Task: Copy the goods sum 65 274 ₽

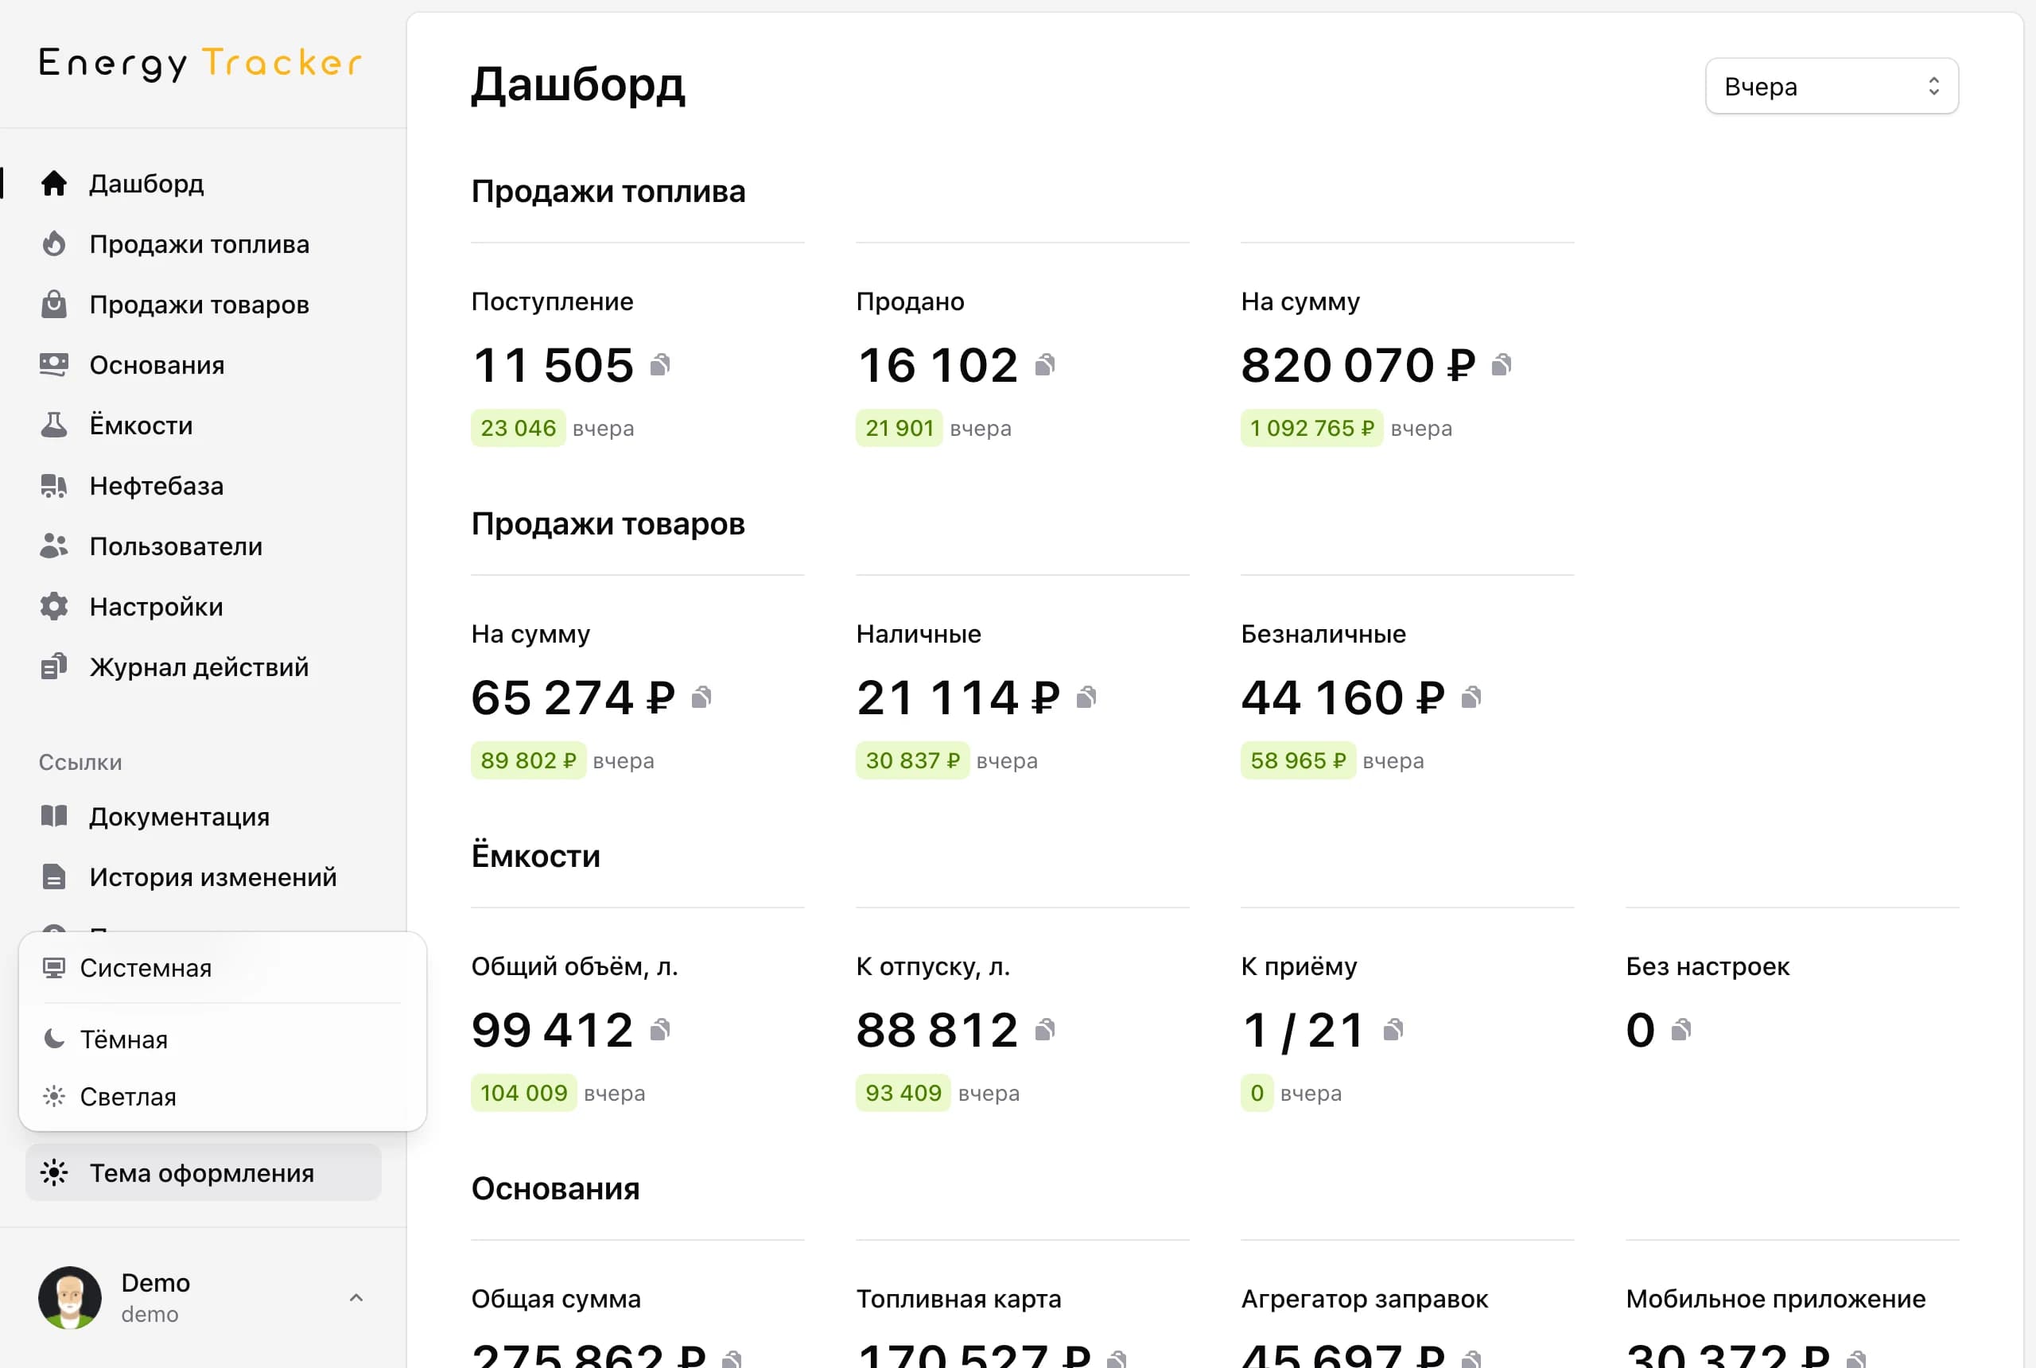Action: click(701, 697)
